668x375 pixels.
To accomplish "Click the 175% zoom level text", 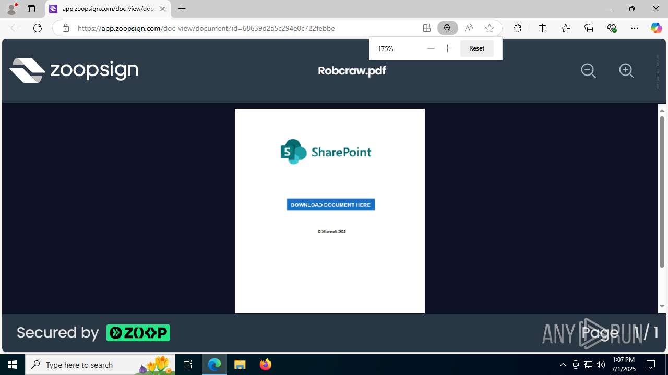I will coord(386,48).
